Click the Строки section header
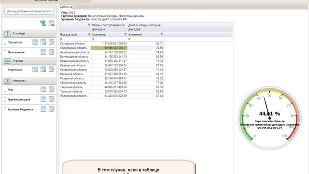309x174 pixels. [29, 61]
